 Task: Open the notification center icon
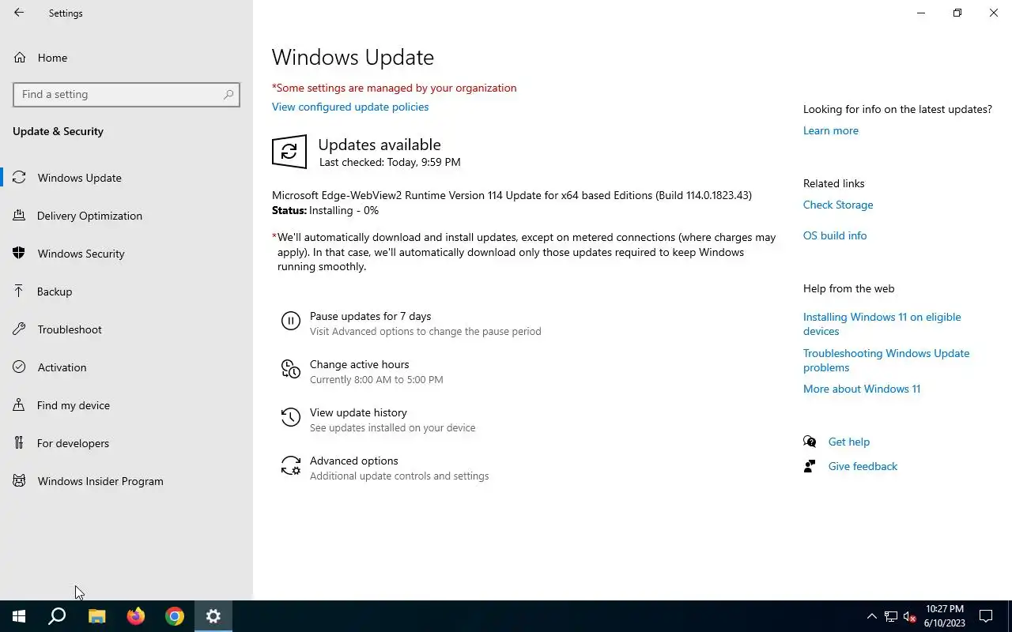[x=986, y=616]
